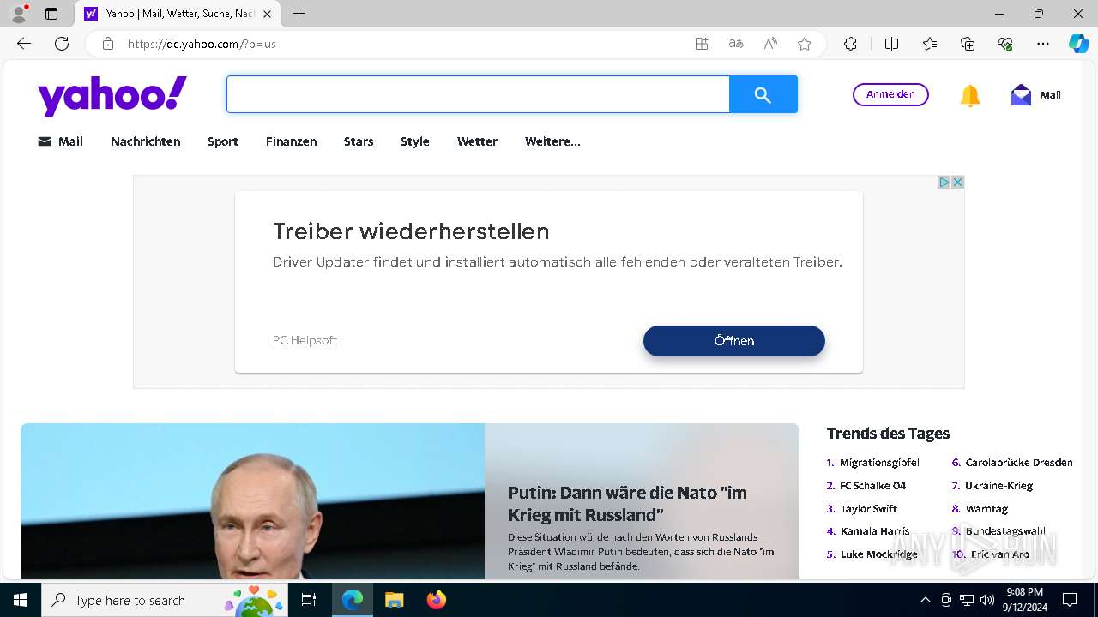The width and height of the screenshot is (1098, 617).
Task: Open the notifications bell
Action: (970, 95)
